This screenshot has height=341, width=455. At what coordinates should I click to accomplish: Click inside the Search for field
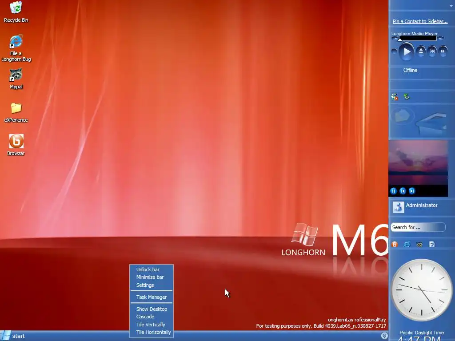418,227
